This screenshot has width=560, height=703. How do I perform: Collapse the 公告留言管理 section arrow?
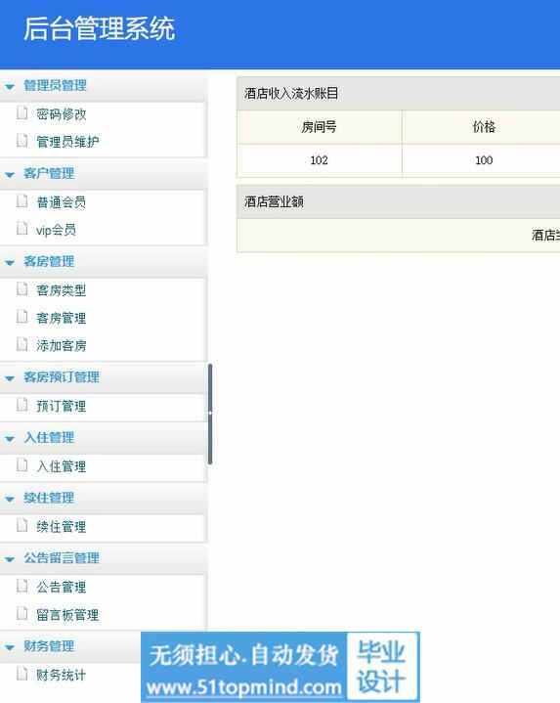[x=10, y=559]
